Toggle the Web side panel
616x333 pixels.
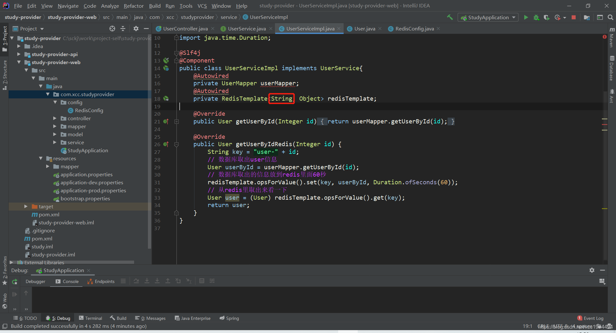pyautogui.click(x=4, y=301)
